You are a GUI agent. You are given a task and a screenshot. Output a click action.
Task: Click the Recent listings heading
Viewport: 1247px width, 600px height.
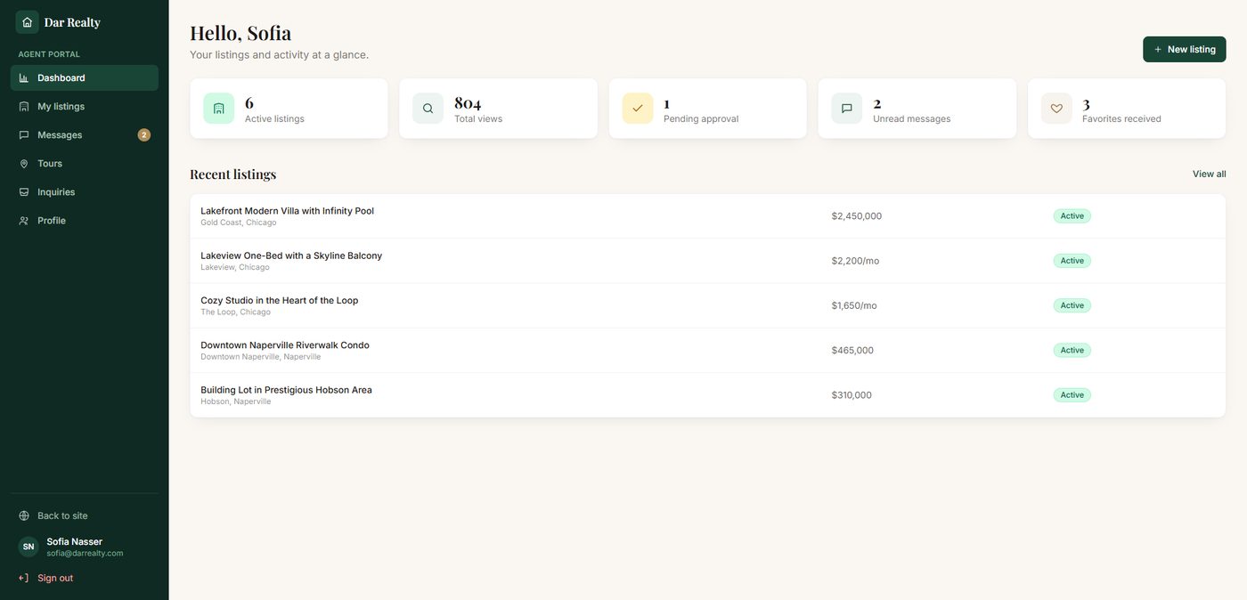point(233,174)
